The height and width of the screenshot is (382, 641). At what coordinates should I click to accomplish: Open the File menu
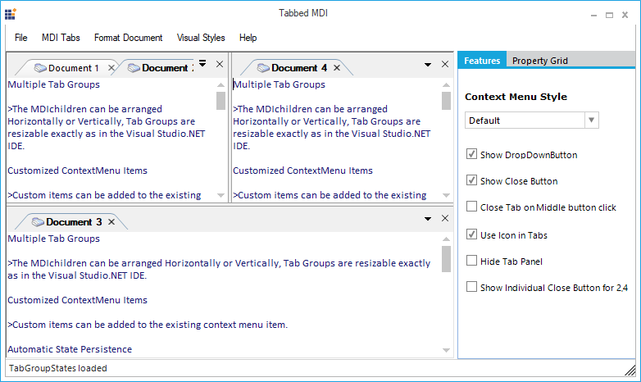20,38
